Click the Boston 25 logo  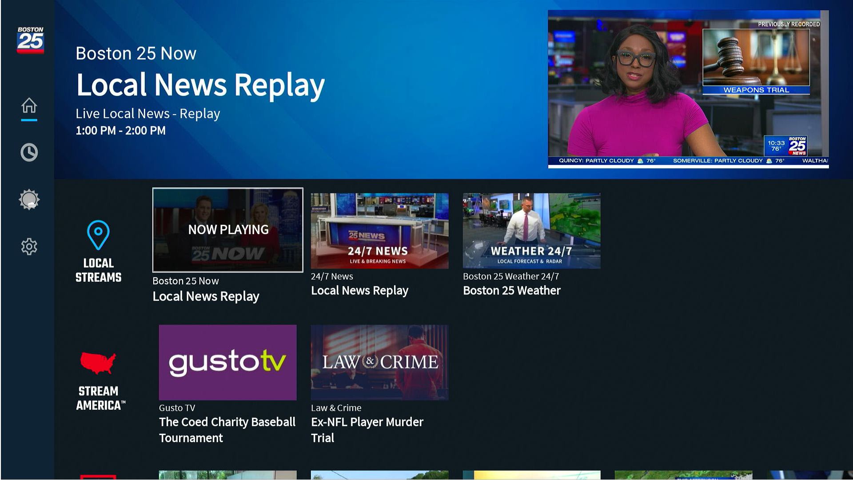30,40
